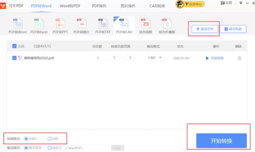Select the 转为纯图 conversion icon

coord(146,24)
